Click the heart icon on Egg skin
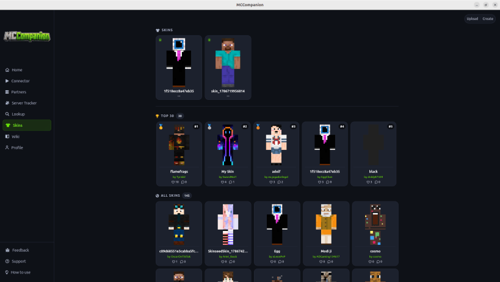This screenshot has height=282, width=500. (x=272, y=262)
